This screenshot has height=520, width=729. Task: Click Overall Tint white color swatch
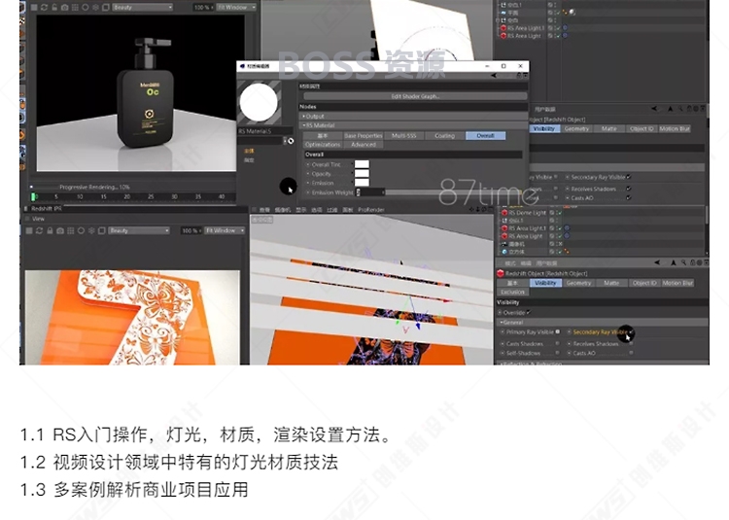[362, 164]
